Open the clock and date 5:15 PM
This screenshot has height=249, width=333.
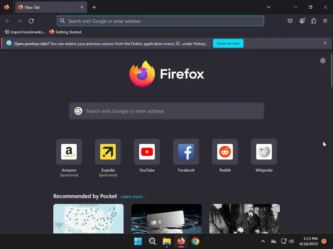pos(309,241)
